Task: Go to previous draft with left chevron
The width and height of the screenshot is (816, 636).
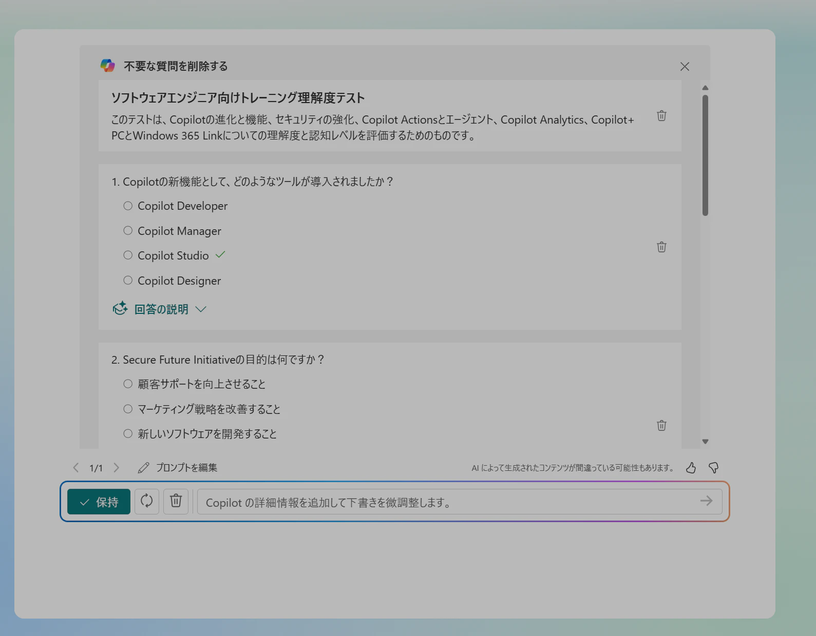Action: 76,467
